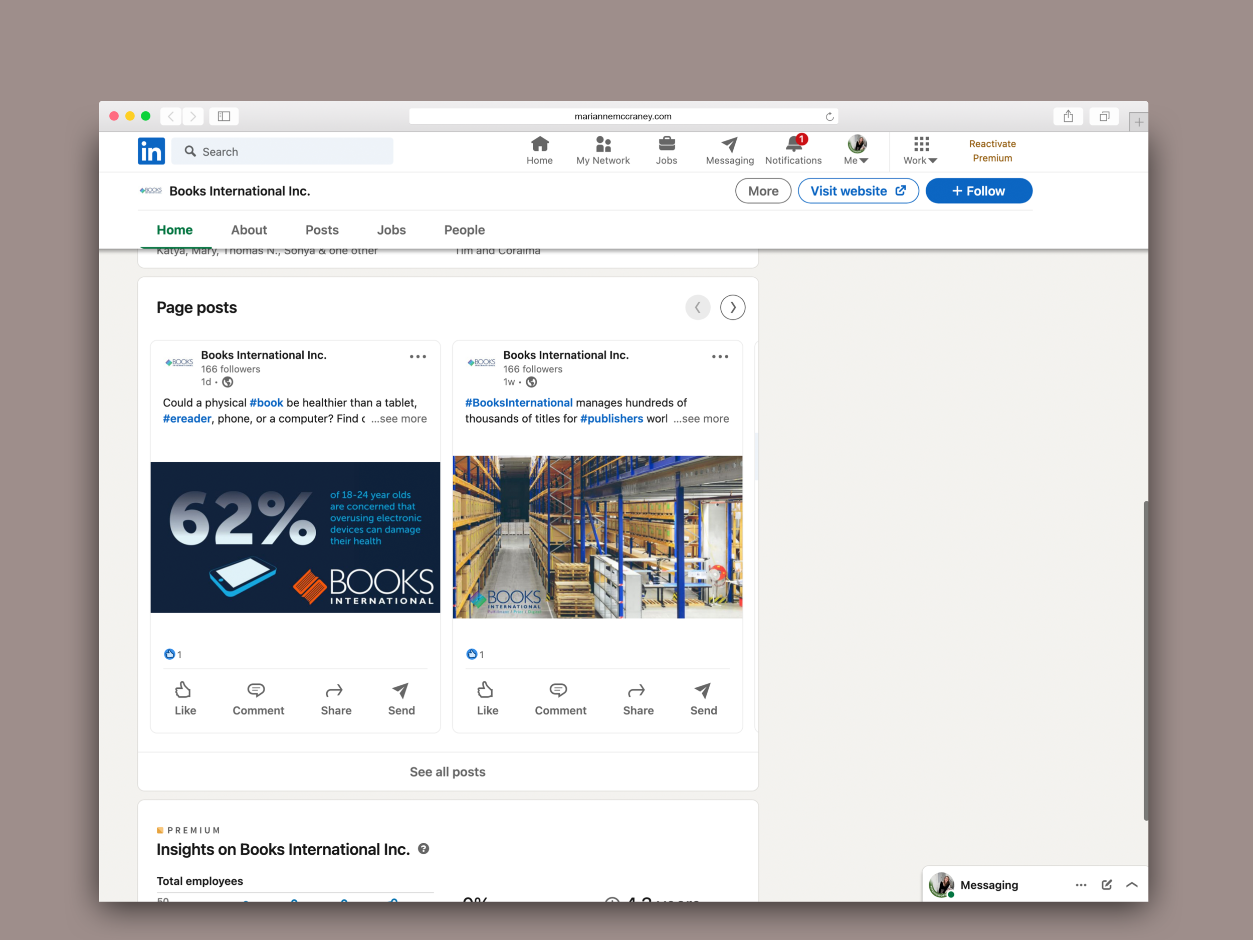Select the Home page tab
This screenshot has width=1253, height=940.
pos(174,230)
